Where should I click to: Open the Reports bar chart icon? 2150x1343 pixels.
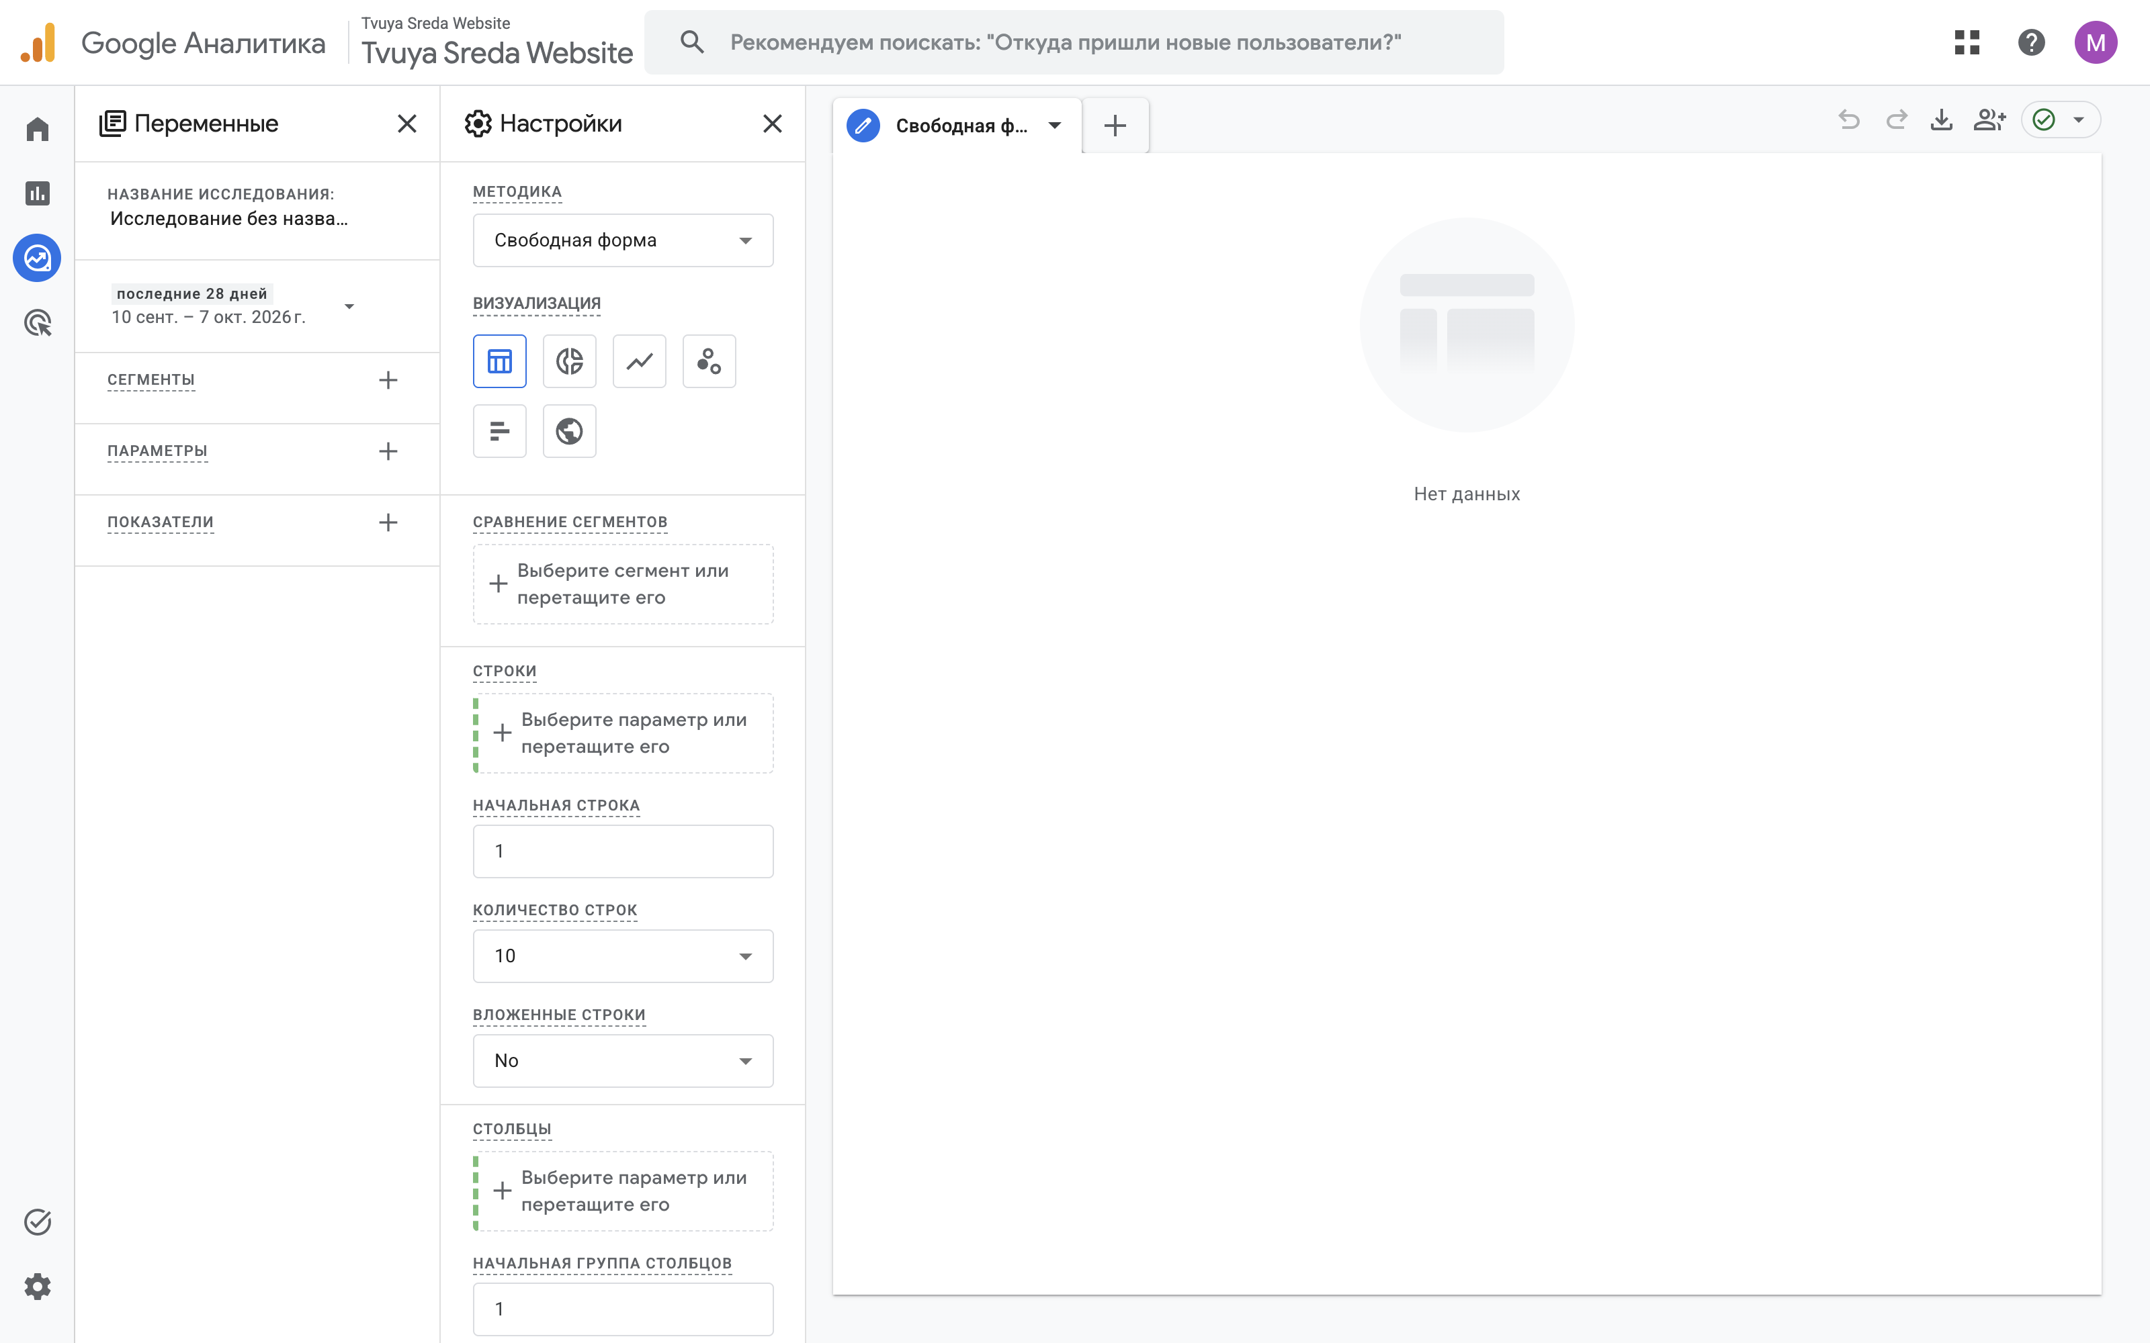[38, 193]
